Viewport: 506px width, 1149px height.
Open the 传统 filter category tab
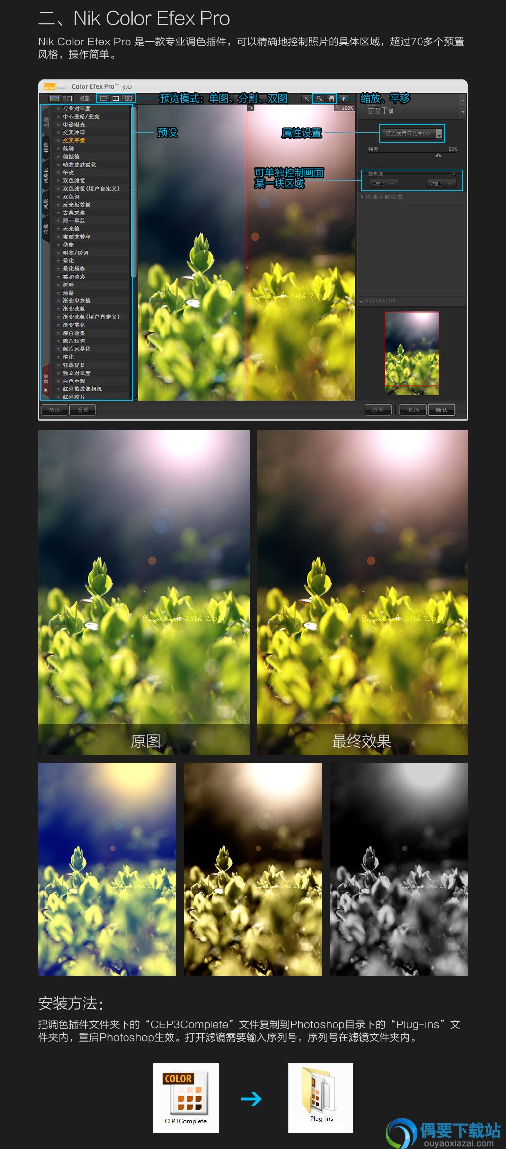(x=46, y=148)
